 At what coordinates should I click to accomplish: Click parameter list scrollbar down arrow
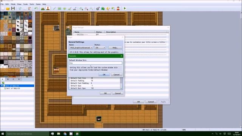pos(121,88)
